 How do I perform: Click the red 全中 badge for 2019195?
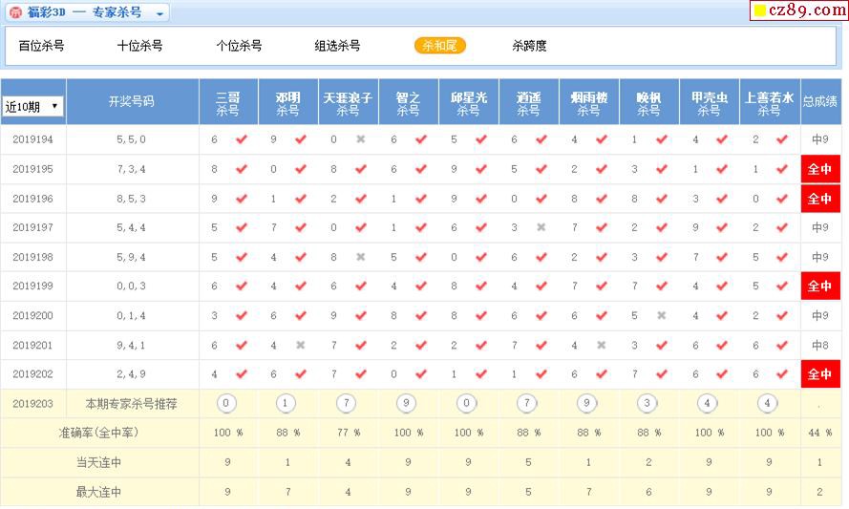(x=820, y=169)
